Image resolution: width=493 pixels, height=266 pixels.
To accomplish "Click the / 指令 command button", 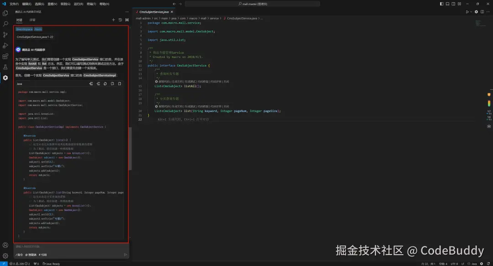I will (x=19, y=255).
